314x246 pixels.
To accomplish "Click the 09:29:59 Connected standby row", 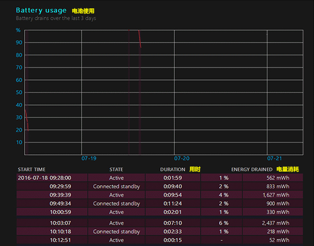I will (x=160, y=186).
